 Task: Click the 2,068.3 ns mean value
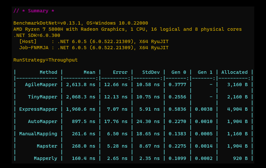pyautogui.click(x=80, y=97)
